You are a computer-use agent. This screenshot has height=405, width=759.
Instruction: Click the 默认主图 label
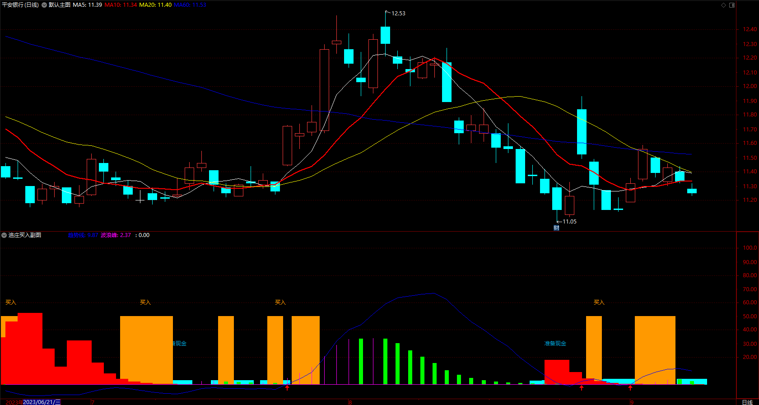pos(60,5)
